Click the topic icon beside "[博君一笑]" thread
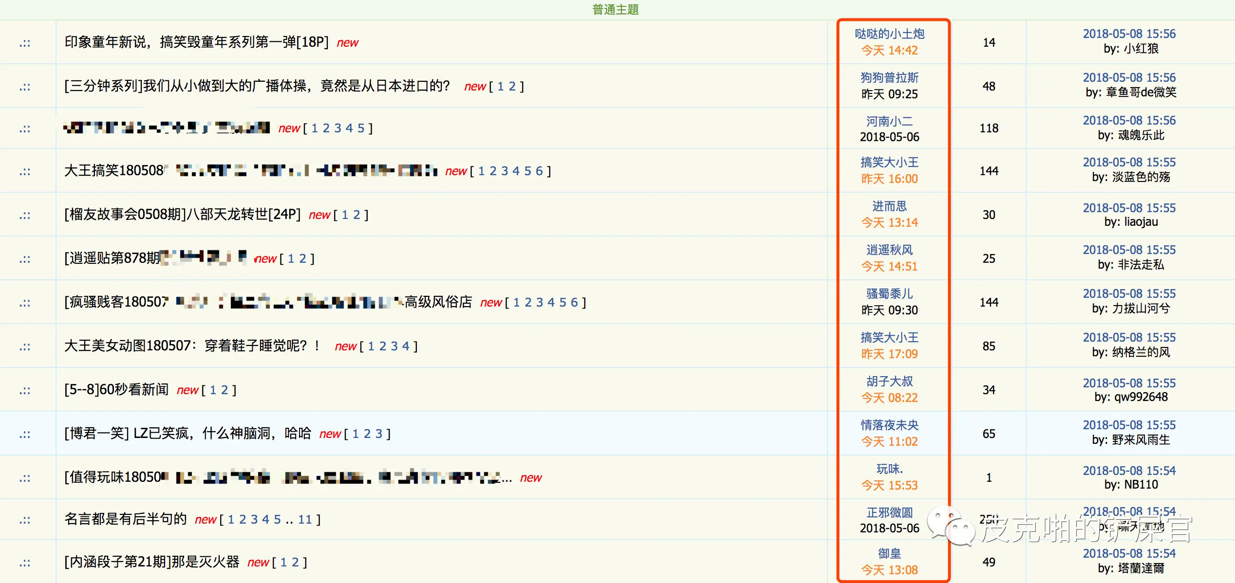This screenshot has width=1235, height=583. pyautogui.click(x=24, y=433)
